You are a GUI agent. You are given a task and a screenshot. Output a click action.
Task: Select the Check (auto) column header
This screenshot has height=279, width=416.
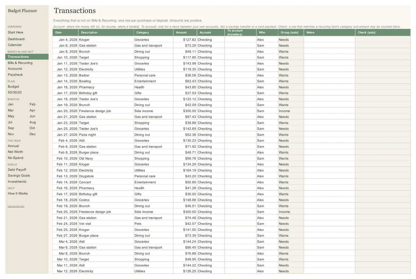(383, 33)
